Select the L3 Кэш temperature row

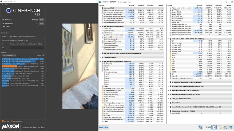[x=133, y=87]
